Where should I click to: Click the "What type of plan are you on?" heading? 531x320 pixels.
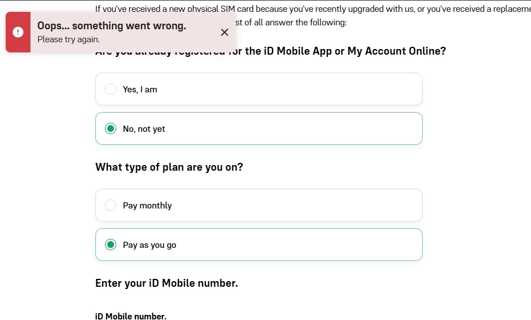pos(169,167)
